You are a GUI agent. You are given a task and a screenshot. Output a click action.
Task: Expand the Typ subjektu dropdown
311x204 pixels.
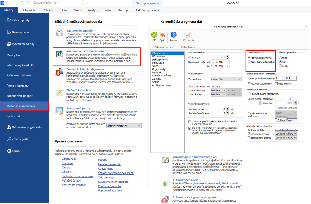(240, 79)
